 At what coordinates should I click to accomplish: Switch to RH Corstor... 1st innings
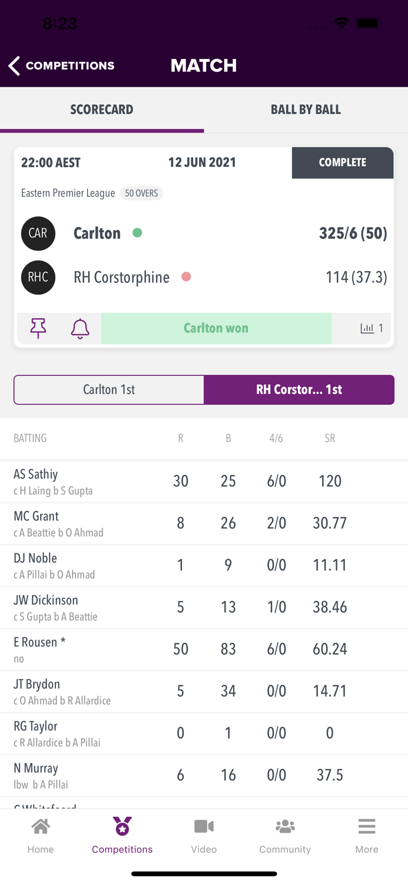pos(299,390)
